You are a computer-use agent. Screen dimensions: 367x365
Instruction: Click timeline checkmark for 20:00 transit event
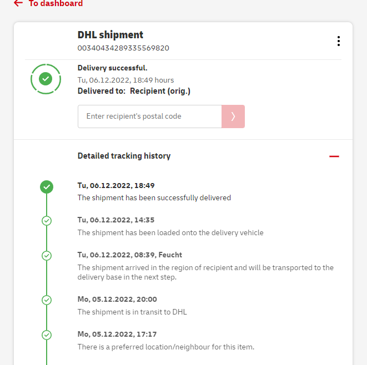(x=47, y=300)
